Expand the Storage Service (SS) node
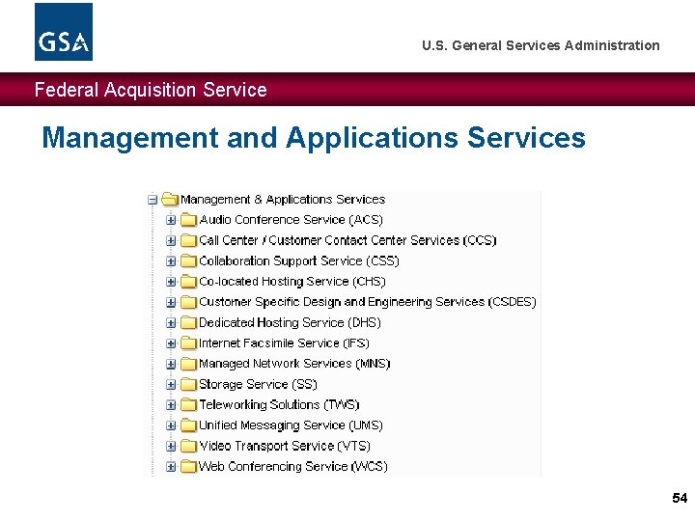The image size is (695, 521). pos(171,385)
